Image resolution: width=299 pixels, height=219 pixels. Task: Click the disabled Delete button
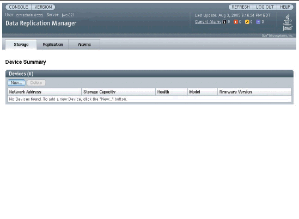pos(36,83)
